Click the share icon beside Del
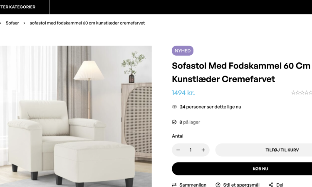This screenshot has height=187, width=312. tap(271, 185)
